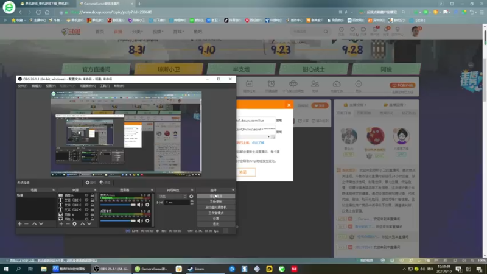The image size is (487, 274).
Task: Toggle the lock on the first text source
Action: click(x=93, y=200)
